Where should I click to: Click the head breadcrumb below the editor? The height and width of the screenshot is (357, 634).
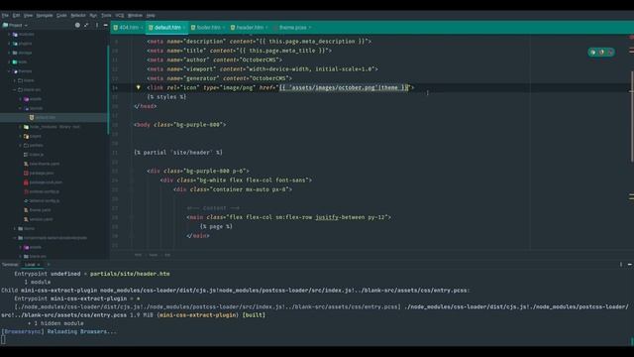[154, 255]
